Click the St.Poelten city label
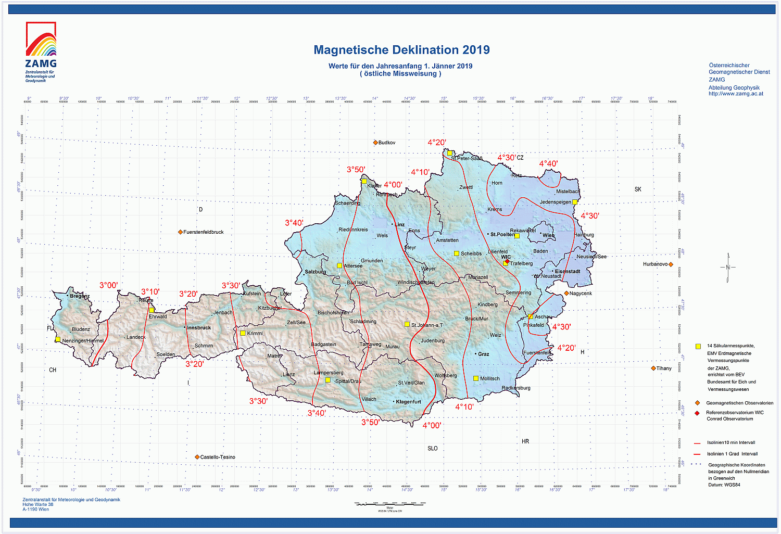781x534 pixels. point(502,235)
